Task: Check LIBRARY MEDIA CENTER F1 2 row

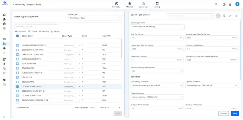Action: point(17,45)
